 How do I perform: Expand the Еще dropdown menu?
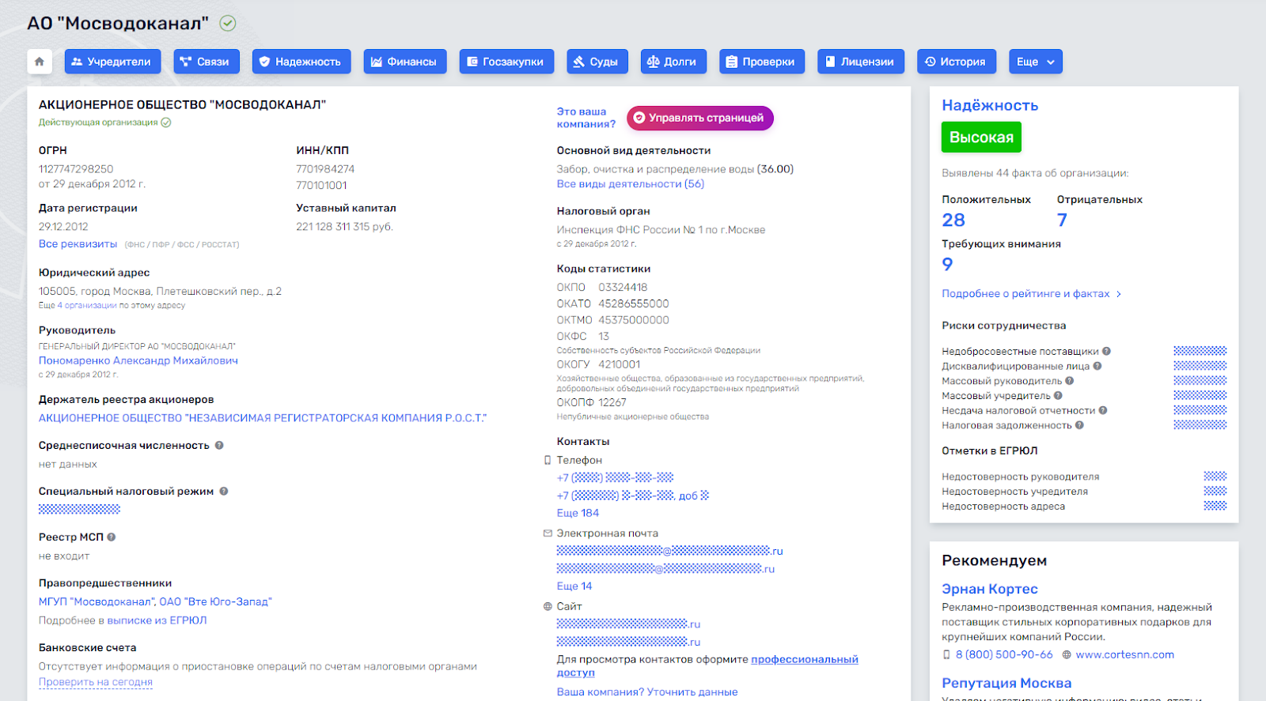click(1036, 62)
